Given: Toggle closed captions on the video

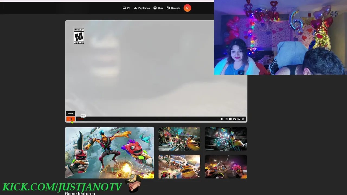Looking at the screenshot, I should [x=226, y=119].
